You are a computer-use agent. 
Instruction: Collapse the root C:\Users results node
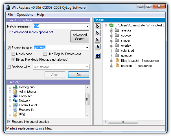coord(106,26)
